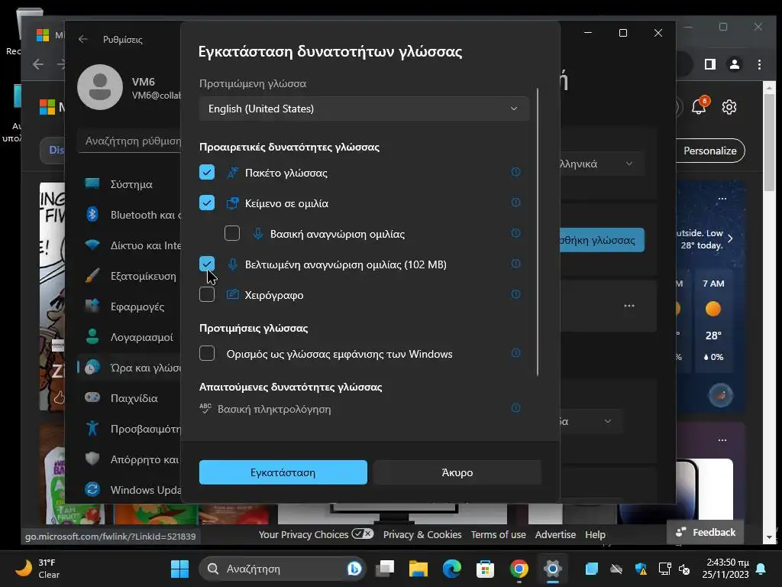Open Σύστημα in Settings sidebar
The image size is (782, 587).
coord(130,184)
